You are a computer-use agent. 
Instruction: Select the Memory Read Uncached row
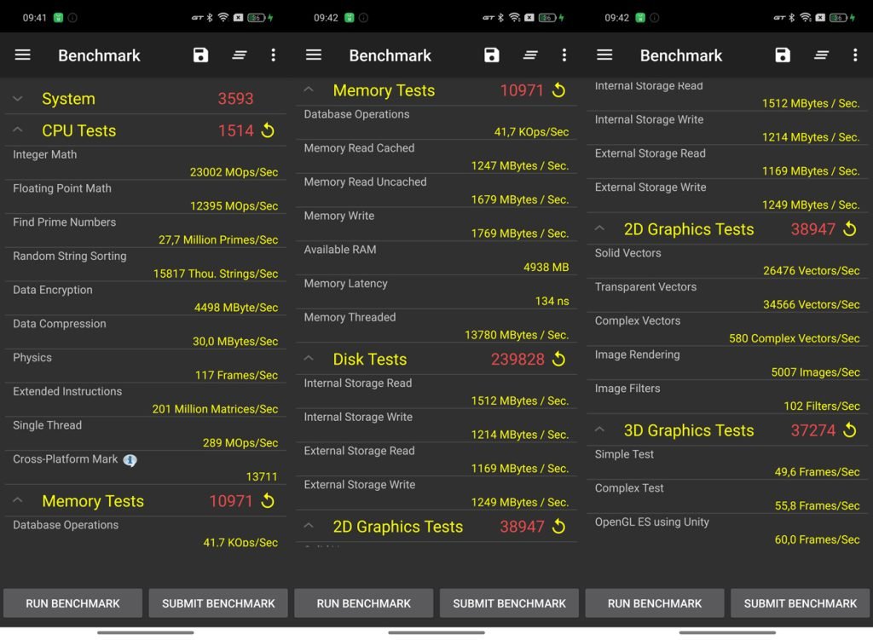click(436, 191)
